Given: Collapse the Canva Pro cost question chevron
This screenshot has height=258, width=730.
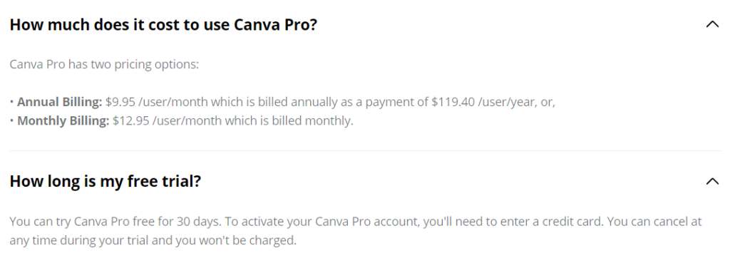Looking at the screenshot, I should pyautogui.click(x=712, y=24).
